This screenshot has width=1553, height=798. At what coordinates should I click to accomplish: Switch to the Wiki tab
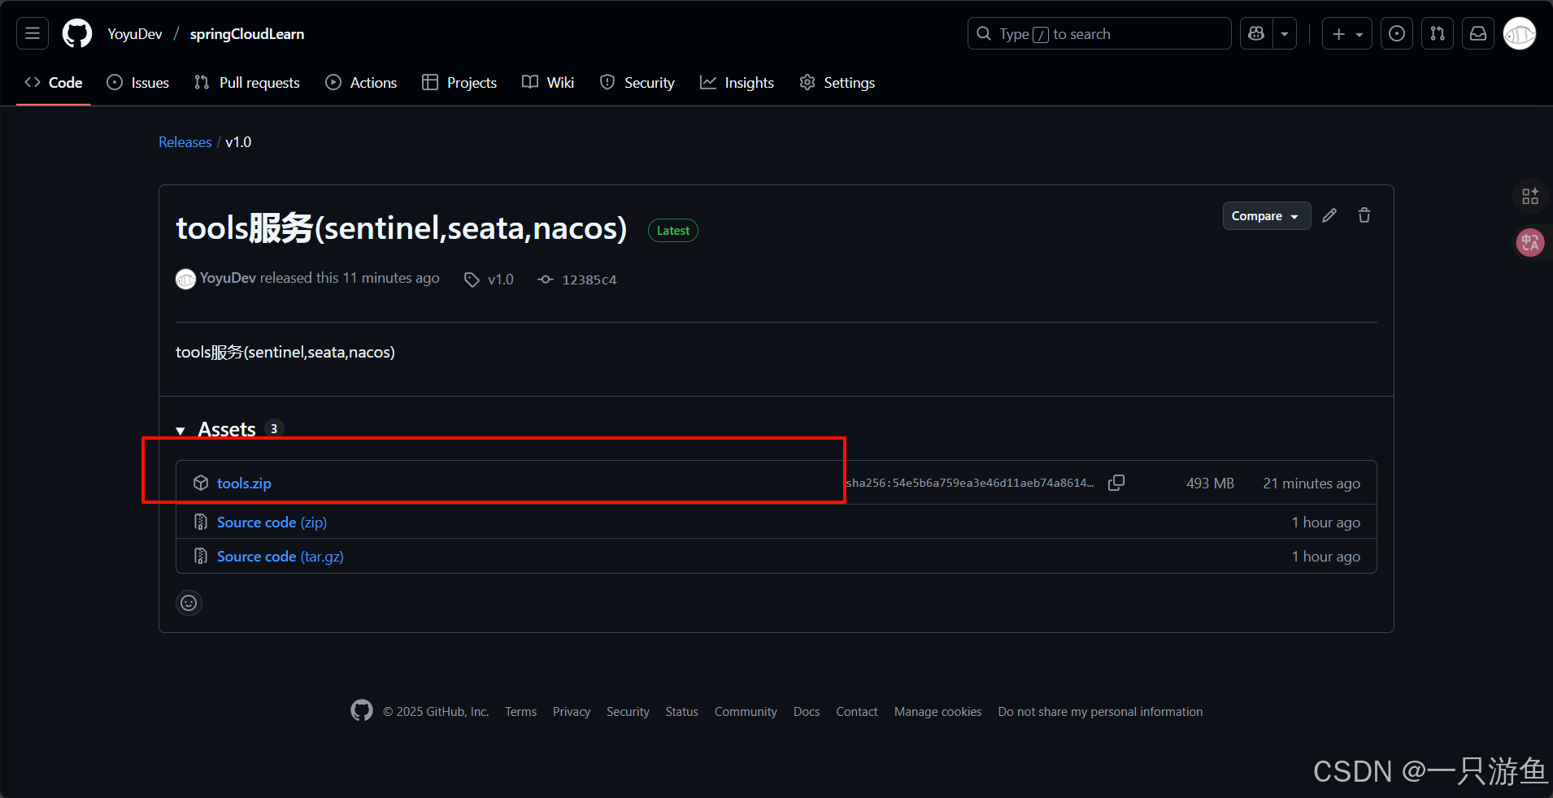click(x=548, y=83)
